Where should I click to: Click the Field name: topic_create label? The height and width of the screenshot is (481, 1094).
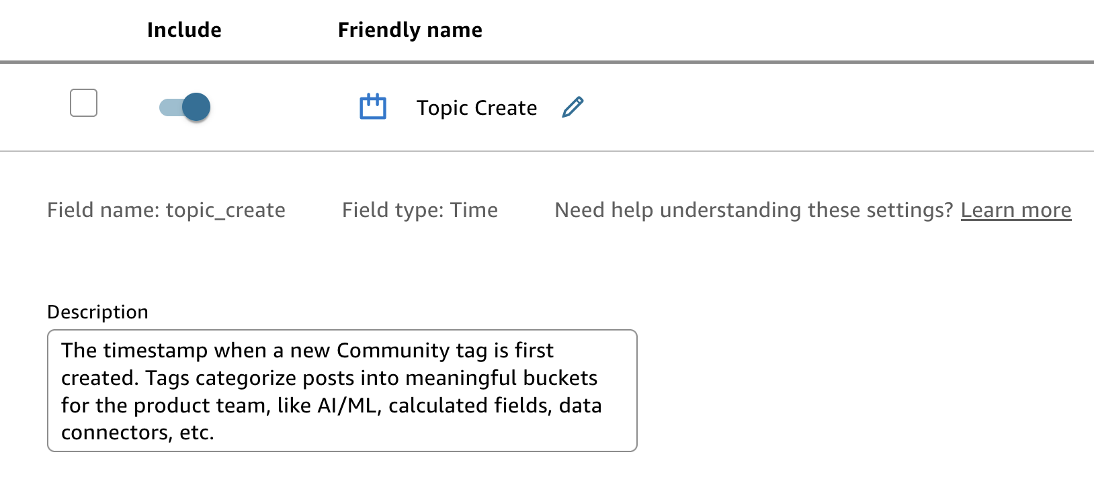(x=166, y=210)
